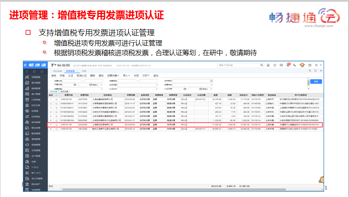Open the 开票日期 start date calendar picker

tap(75, 85)
